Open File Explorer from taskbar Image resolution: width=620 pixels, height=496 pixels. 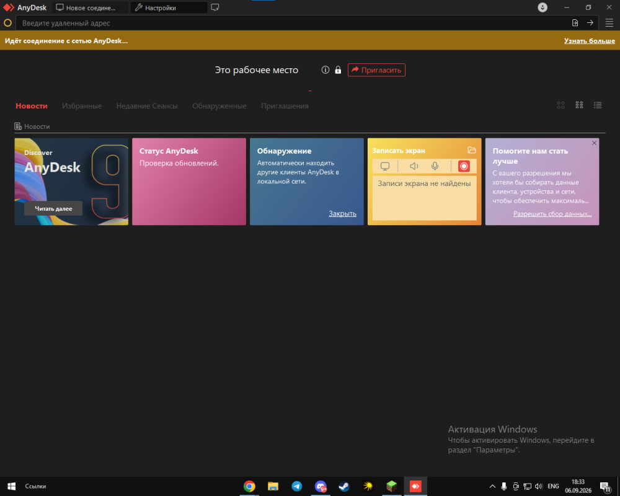pos(273,486)
